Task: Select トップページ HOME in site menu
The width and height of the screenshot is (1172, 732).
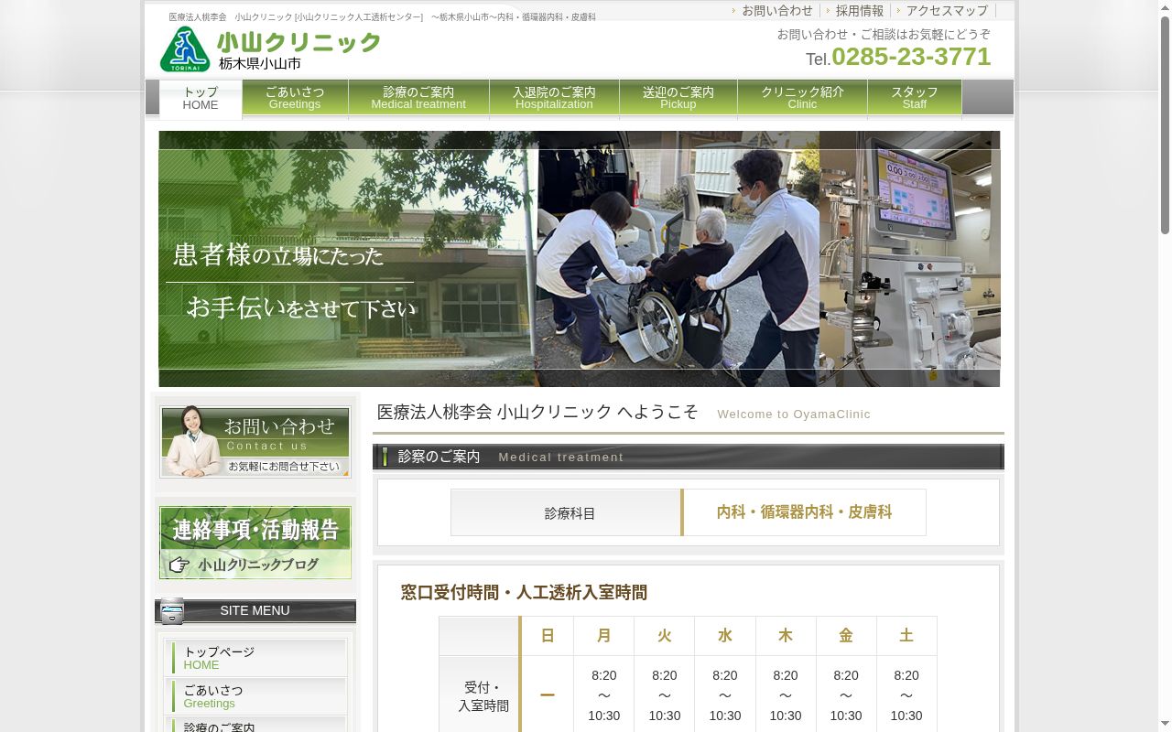Action: (x=255, y=658)
